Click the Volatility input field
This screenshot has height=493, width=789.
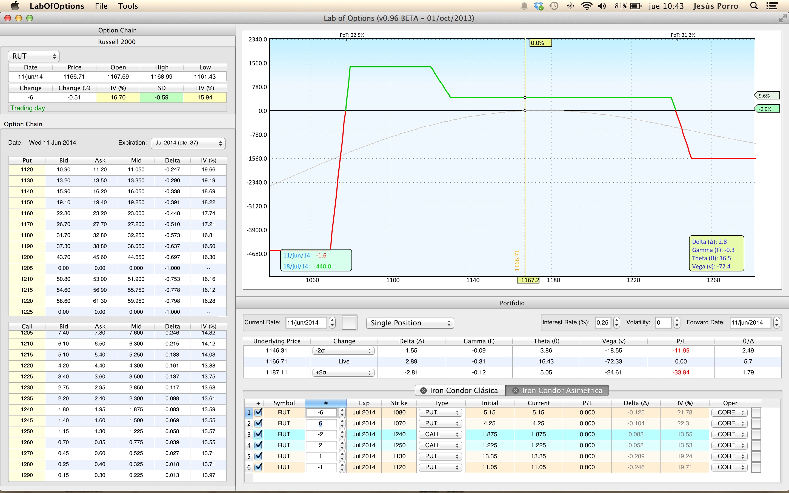coord(663,322)
